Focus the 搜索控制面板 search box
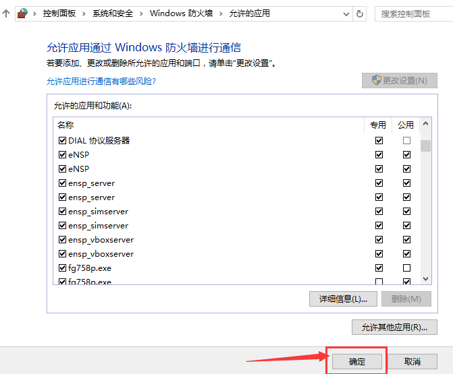The image size is (453, 374). [x=414, y=14]
